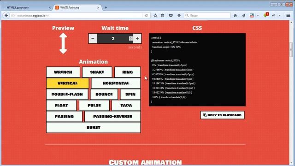
Task: Select the SPIN animation
Action: click(x=130, y=94)
